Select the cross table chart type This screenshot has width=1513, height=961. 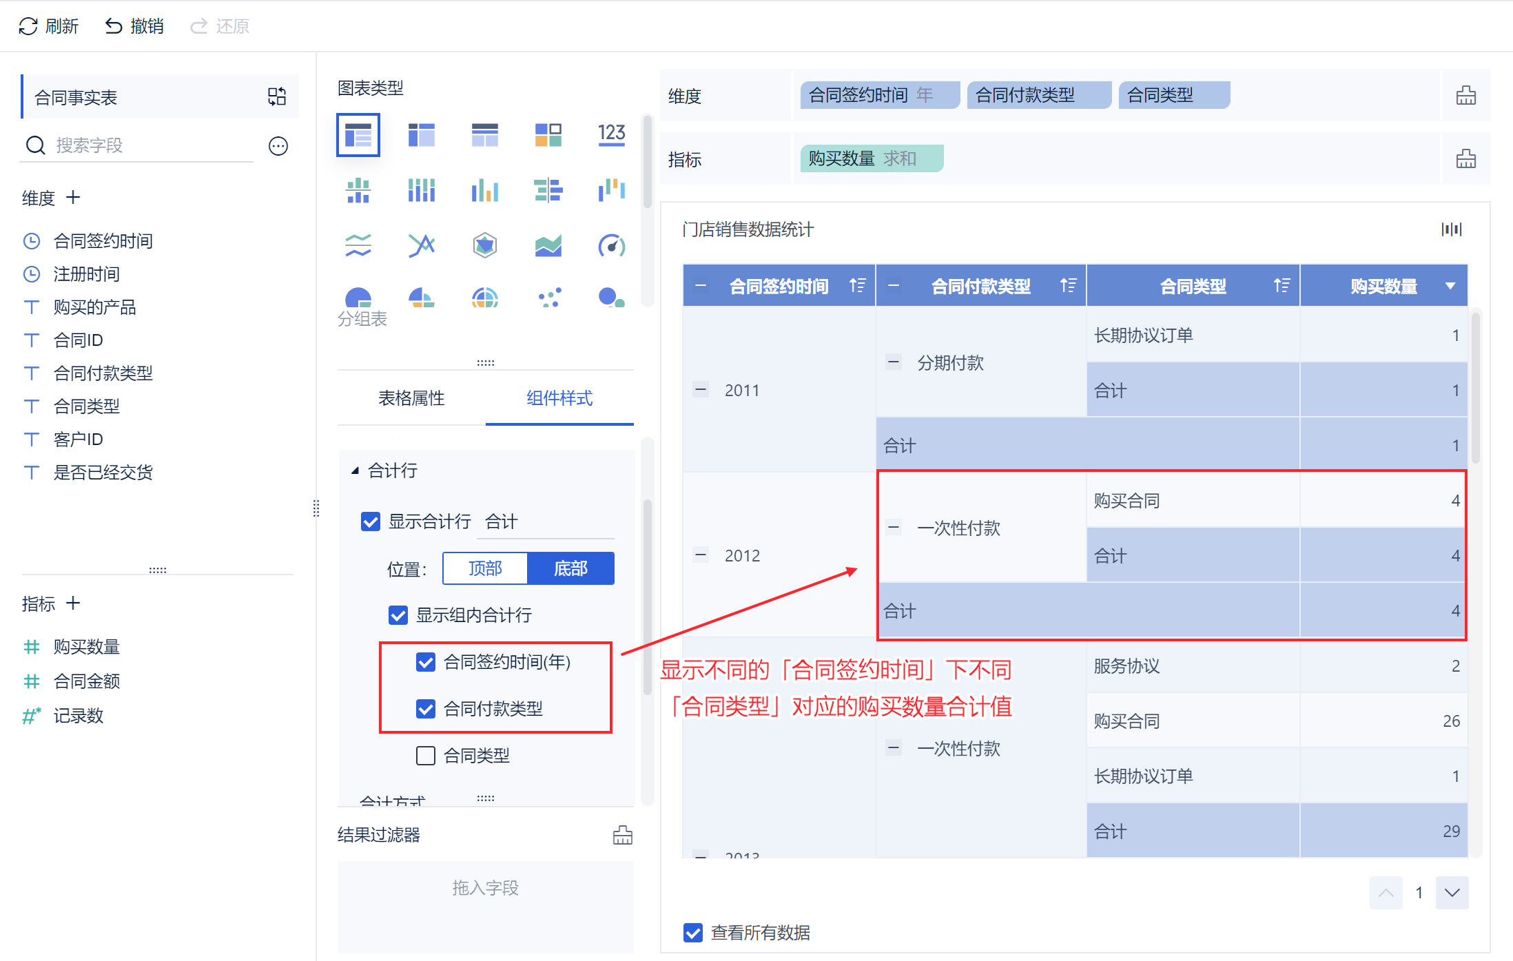pyautogui.click(x=422, y=135)
